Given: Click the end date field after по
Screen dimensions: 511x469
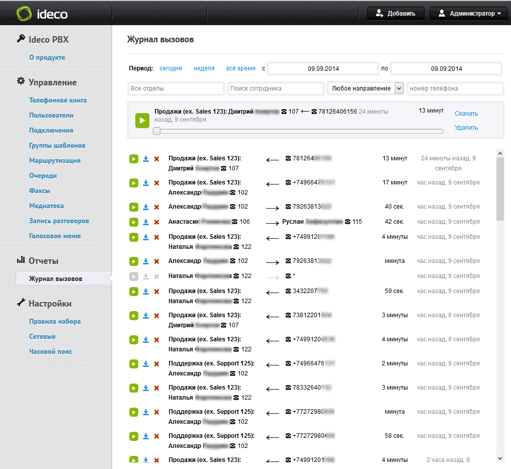Looking at the screenshot, I should click(x=447, y=69).
